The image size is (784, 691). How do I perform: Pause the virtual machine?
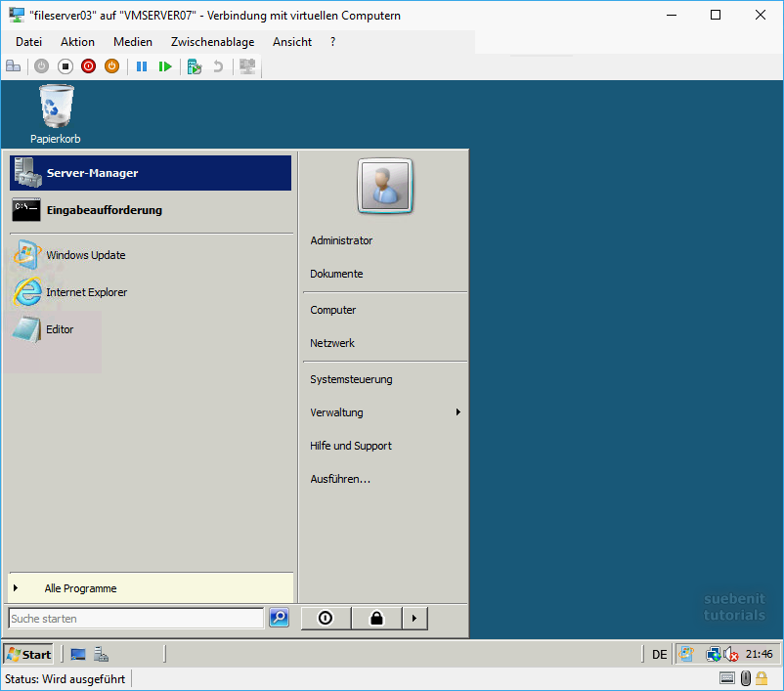pos(142,66)
